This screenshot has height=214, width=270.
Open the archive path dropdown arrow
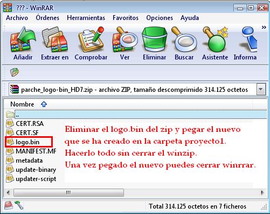coord(261,89)
